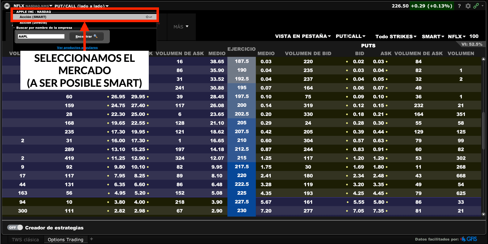Open the NFLX underlying dropdown
Screen dimensions: 488x244
(457, 36)
